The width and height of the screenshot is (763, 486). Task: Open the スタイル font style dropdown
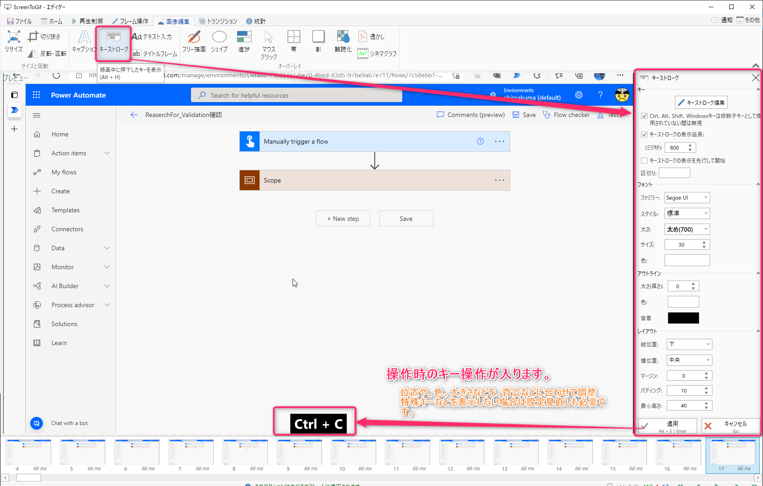click(687, 213)
